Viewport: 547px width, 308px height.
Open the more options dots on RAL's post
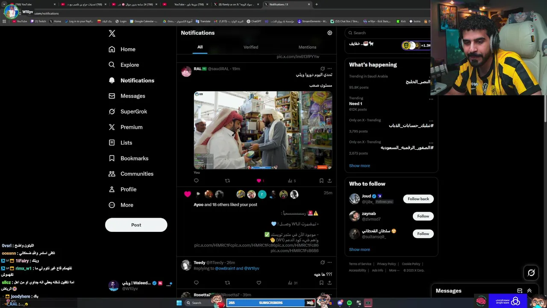pos(329,68)
